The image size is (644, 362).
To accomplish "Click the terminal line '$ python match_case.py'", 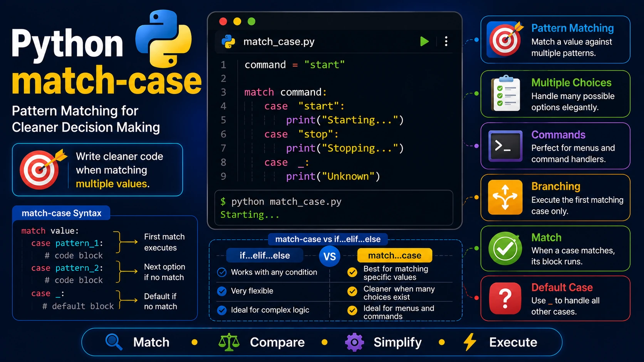I will 281,202.
